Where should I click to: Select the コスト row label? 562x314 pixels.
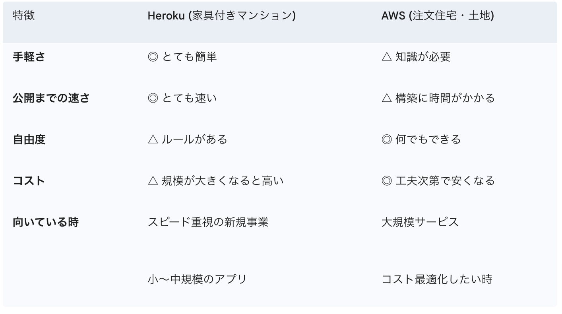tap(29, 181)
